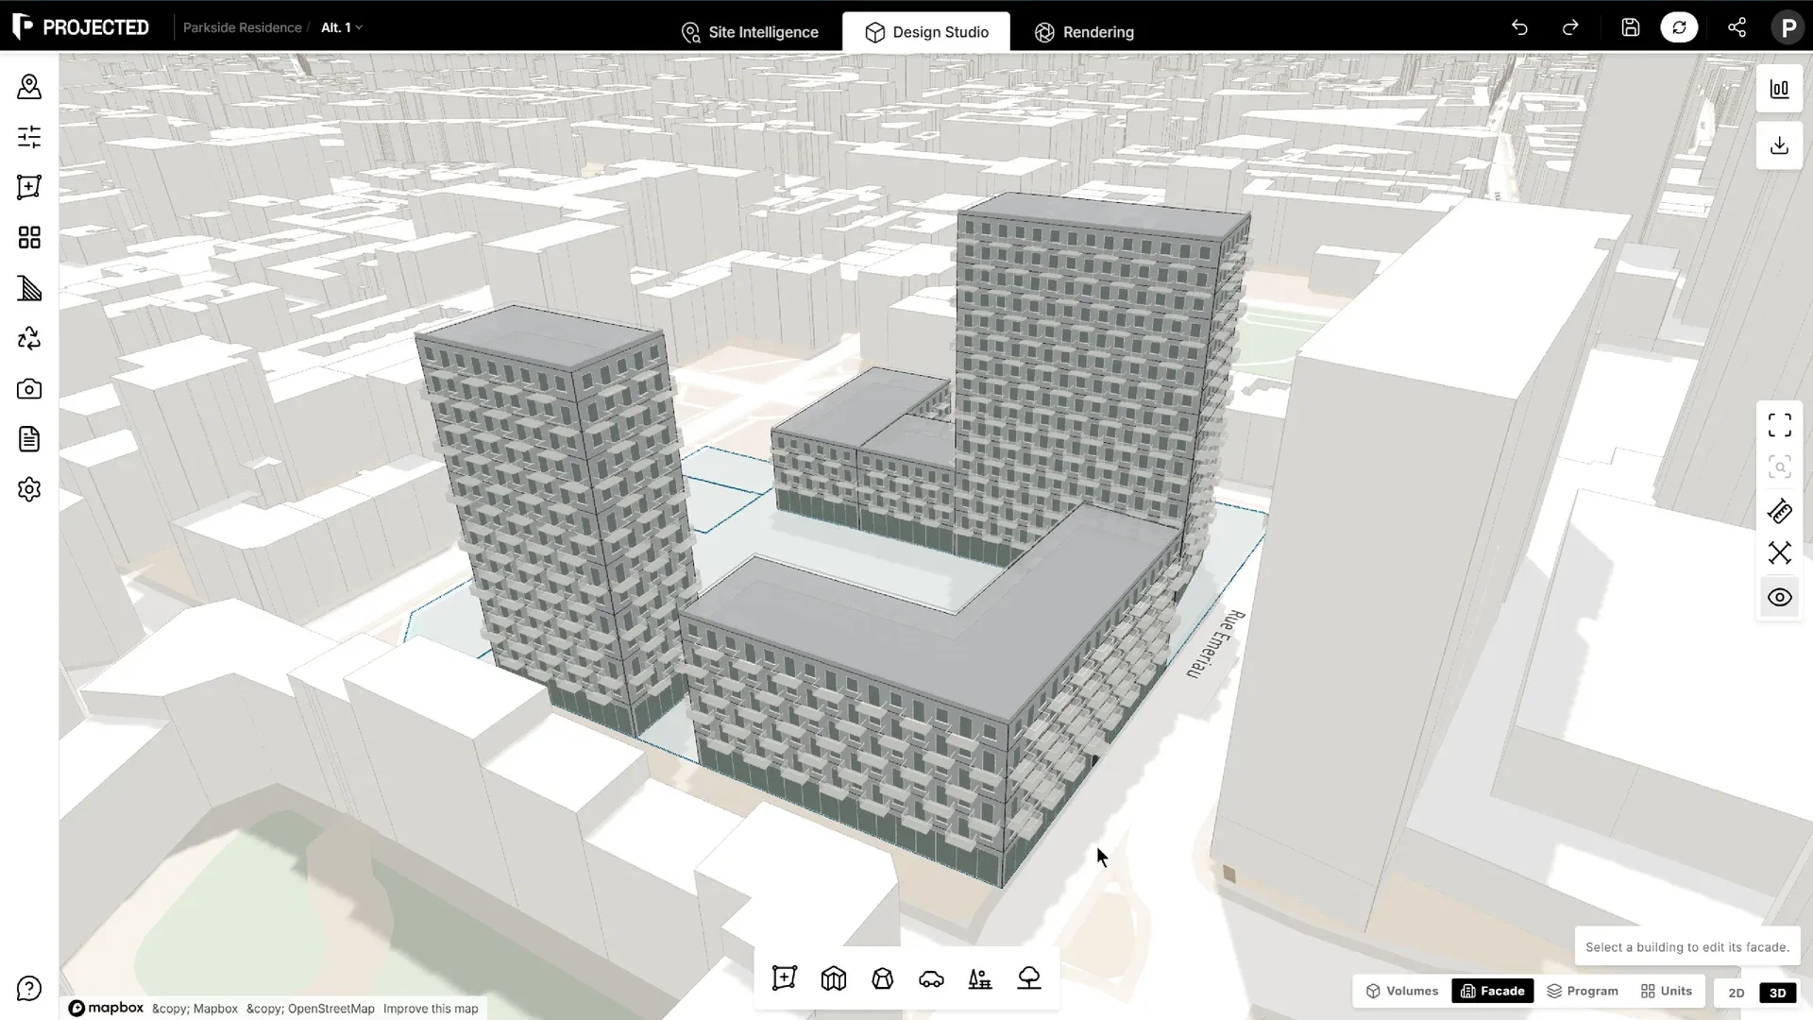Undo the last action
The image size is (1813, 1020).
[1519, 27]
